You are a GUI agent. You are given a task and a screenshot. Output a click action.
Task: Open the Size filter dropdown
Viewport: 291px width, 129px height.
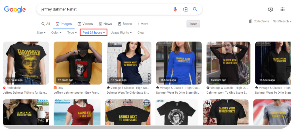point(41,33)
